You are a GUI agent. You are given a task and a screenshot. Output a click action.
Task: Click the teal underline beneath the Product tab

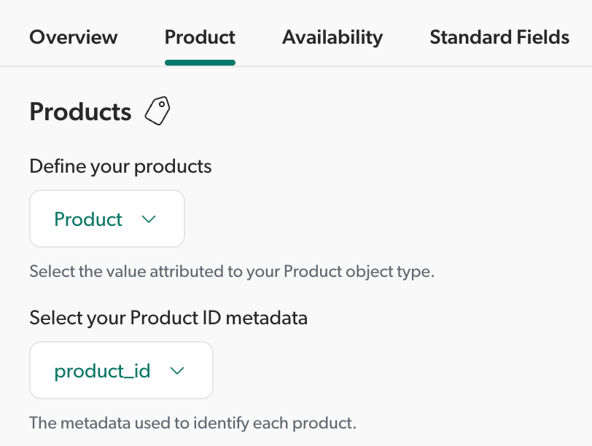pyautogui.click(x=200, y=61)
